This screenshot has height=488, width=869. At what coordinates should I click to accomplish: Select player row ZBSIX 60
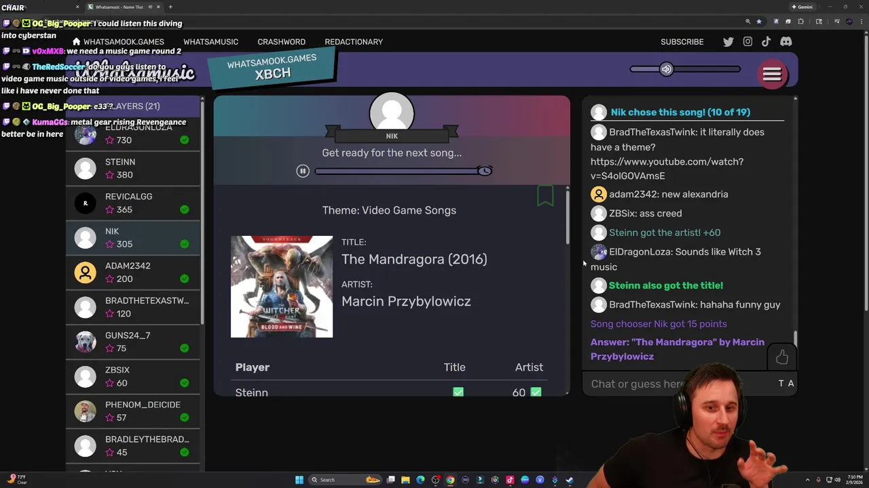pyautogui.click(x=133, y=375)
